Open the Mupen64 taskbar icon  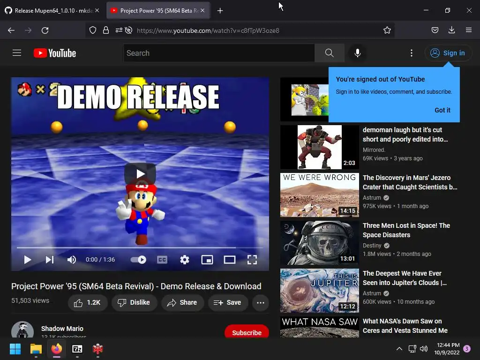(x=97, y=349)
